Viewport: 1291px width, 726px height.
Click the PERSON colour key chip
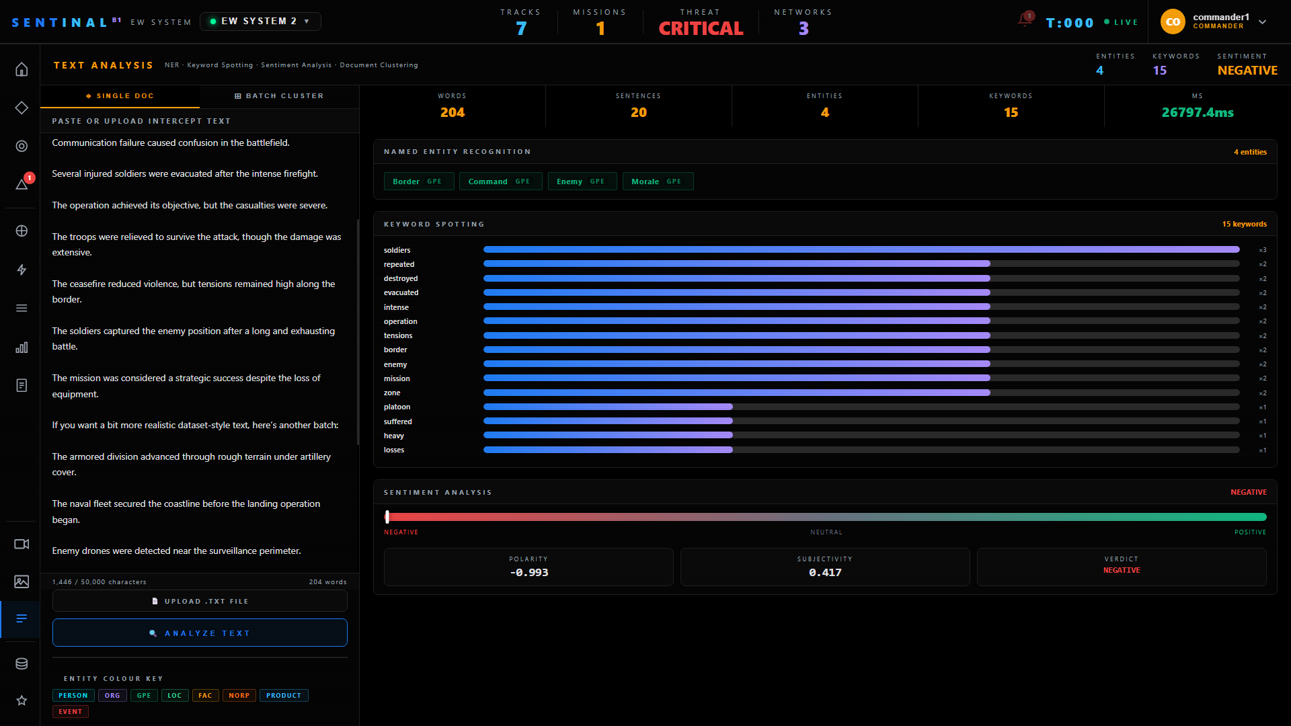[x=73, y=696]
